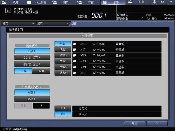Click the A4 orientation icon in 纸盒6 row
Image resolution: width=175 pixels, height=131 pixels.
pos(84,73)
